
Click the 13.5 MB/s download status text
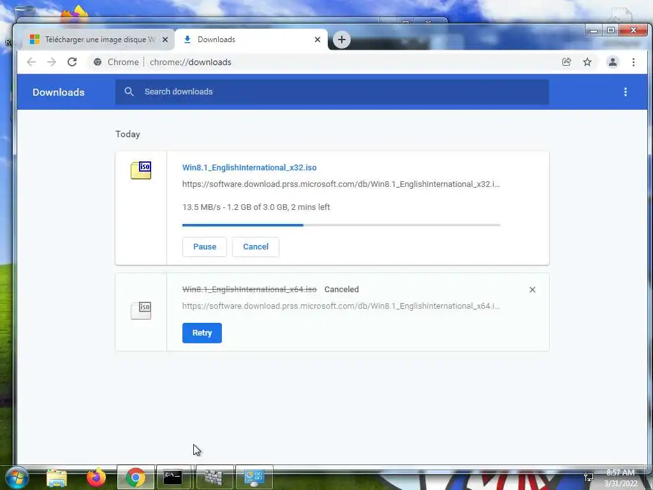click(x=256, y=207)
